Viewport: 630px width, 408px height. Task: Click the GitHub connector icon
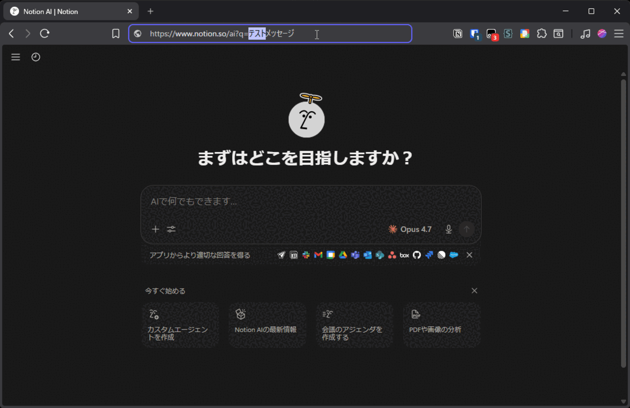tap(417, 255)
